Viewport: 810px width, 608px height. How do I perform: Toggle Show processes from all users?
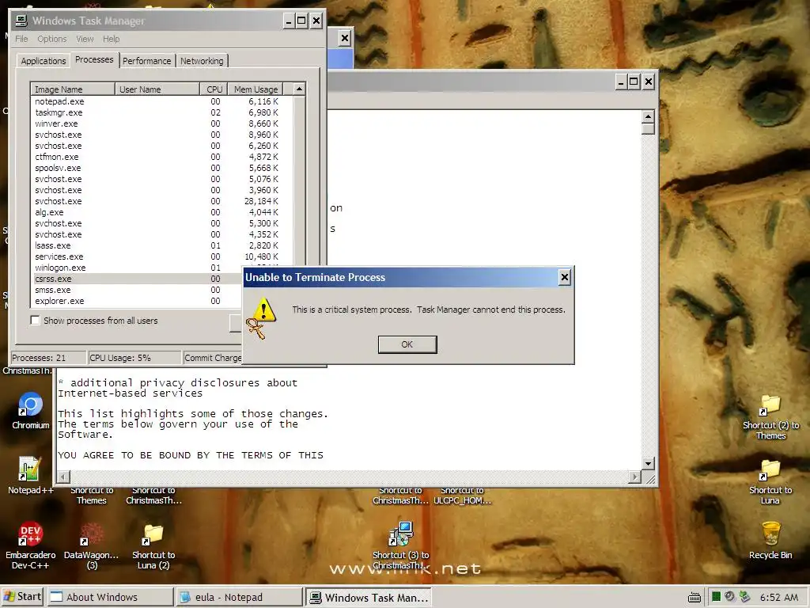tap(35, 321)
